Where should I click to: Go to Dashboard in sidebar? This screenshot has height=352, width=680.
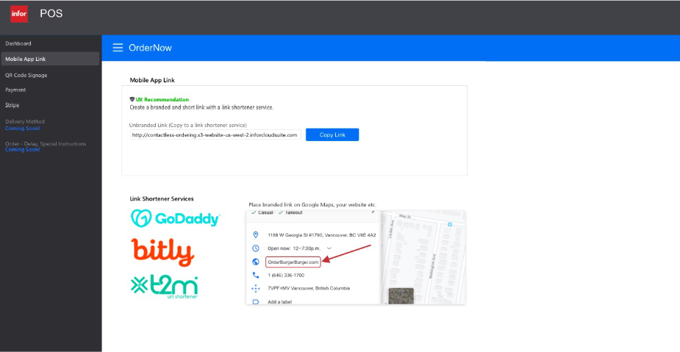18,43
